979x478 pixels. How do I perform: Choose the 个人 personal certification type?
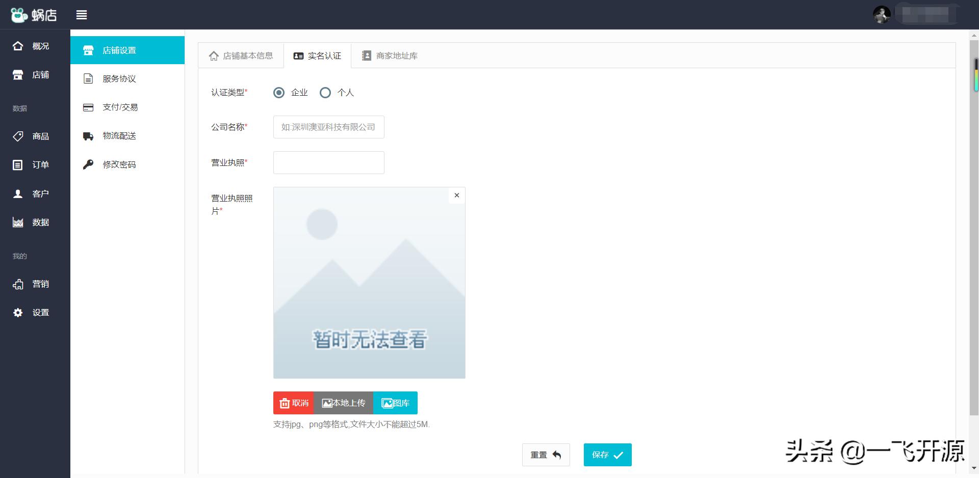click(325, 93)
